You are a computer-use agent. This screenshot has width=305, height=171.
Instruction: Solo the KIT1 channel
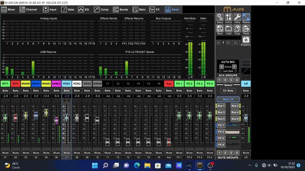(x=5, y=91)
